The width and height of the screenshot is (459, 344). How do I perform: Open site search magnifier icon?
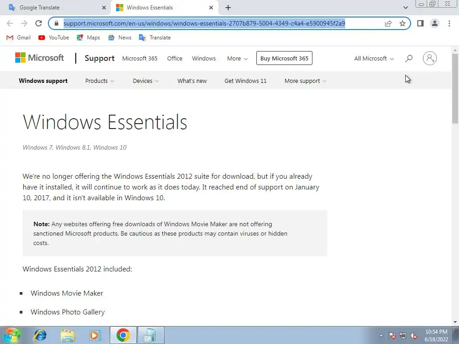tap(409, 59)
